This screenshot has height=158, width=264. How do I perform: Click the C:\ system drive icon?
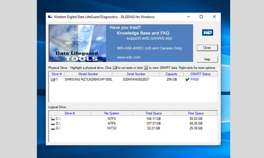coord(52,119)
